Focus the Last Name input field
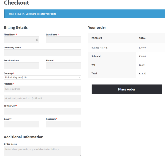 64,40
